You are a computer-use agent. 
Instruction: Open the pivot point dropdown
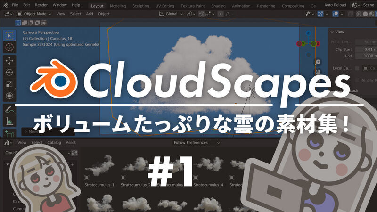click(x=191, y=14)
